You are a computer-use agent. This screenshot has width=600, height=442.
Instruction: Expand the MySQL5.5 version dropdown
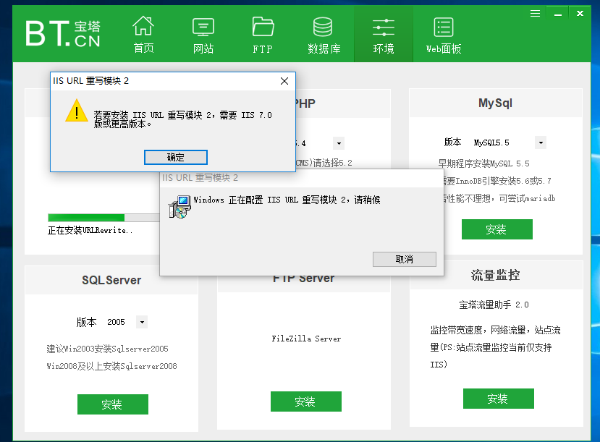541,143
